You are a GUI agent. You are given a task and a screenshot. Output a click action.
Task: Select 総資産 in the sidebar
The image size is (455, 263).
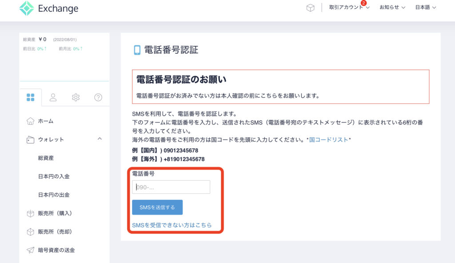point(46,158)
